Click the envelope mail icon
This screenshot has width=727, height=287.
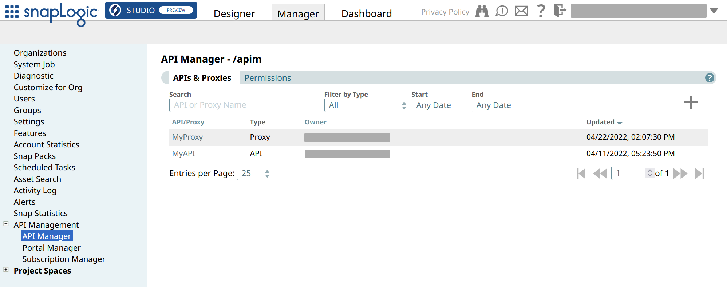coord(521,11)
